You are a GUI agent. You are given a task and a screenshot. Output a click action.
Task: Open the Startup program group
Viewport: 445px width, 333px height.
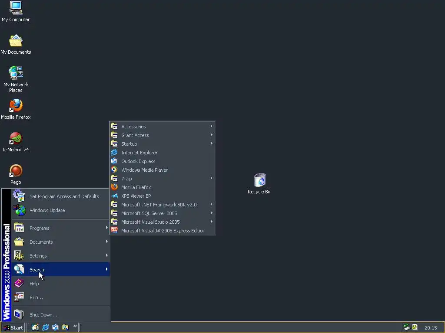[x=162, y=144]
